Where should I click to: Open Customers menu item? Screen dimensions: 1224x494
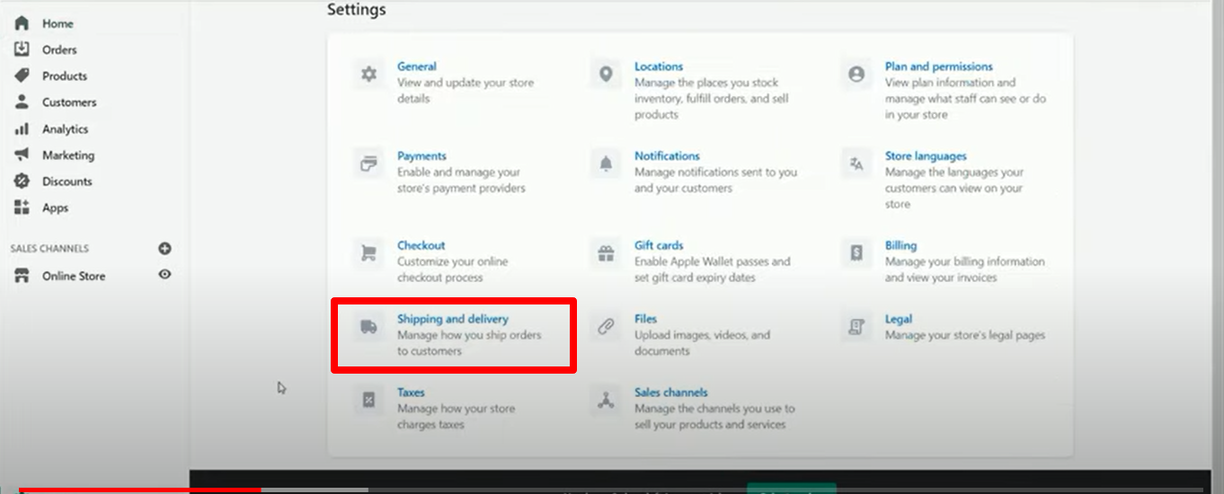pyautogui.click(x=69, y=101)
